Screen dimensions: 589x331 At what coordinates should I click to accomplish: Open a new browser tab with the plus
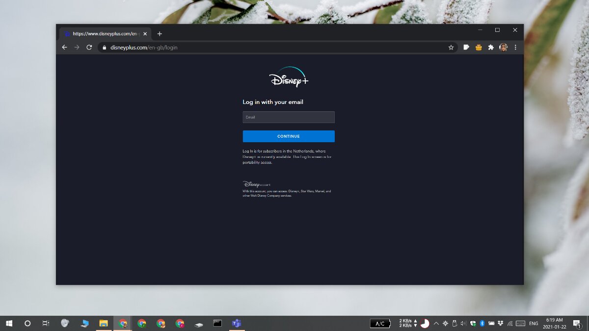pyautogui.click(x=160, y=33)
